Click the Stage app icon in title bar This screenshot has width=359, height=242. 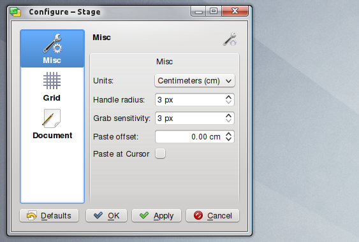tap(15, 11)
